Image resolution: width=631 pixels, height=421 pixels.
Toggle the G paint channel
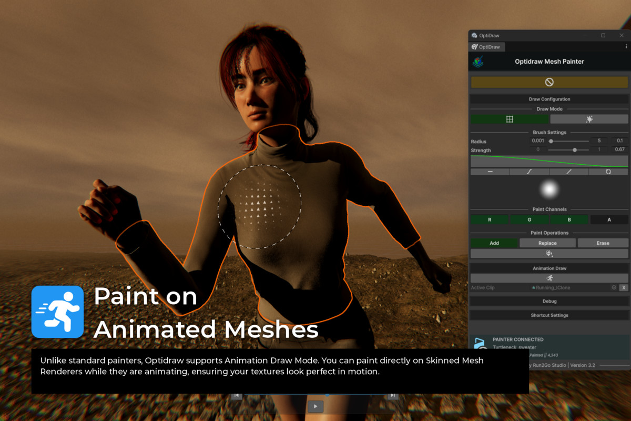coord(530,219)
